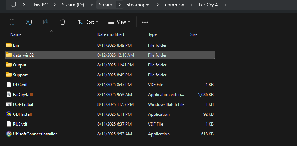Click the Rename icon in toolbar
Image resolution: width=297 pixels, height=146 pixels.
29,22
